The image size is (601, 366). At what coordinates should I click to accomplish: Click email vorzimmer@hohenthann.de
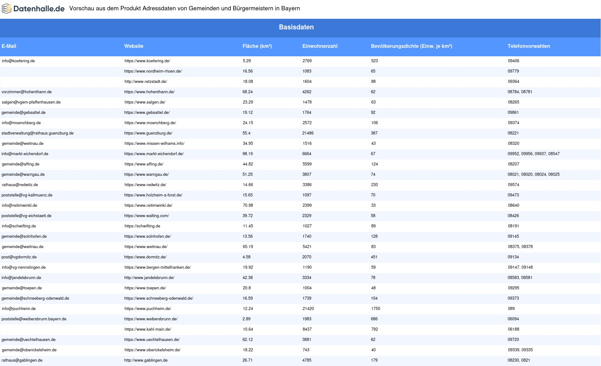[x=27, y=92]
